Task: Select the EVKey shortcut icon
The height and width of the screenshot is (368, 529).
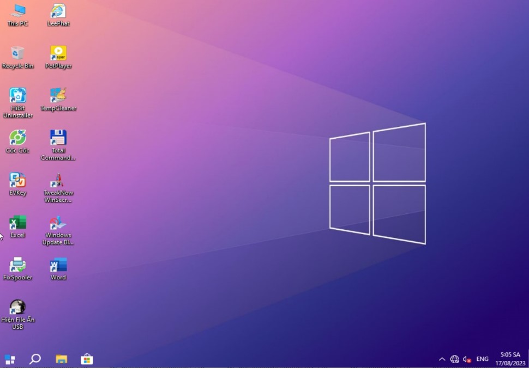Action: click(x=17, y=185)
